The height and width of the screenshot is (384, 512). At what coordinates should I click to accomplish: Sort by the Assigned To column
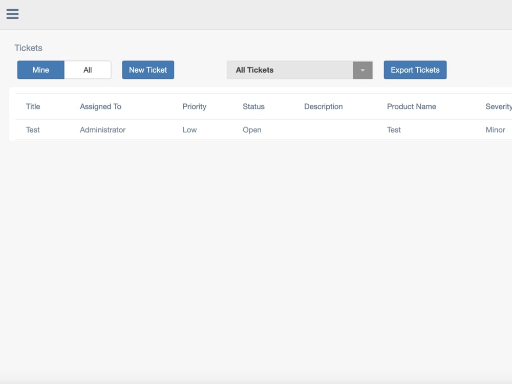tap(100, 106)
